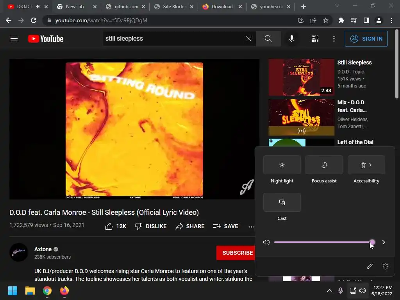
Task: Switch to the Download tab
Action: click(x=221, y=7)
